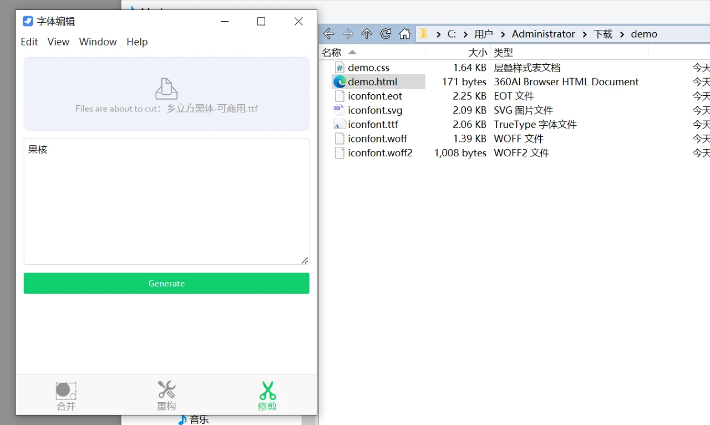Select the demo.css file name

point(369,68)
